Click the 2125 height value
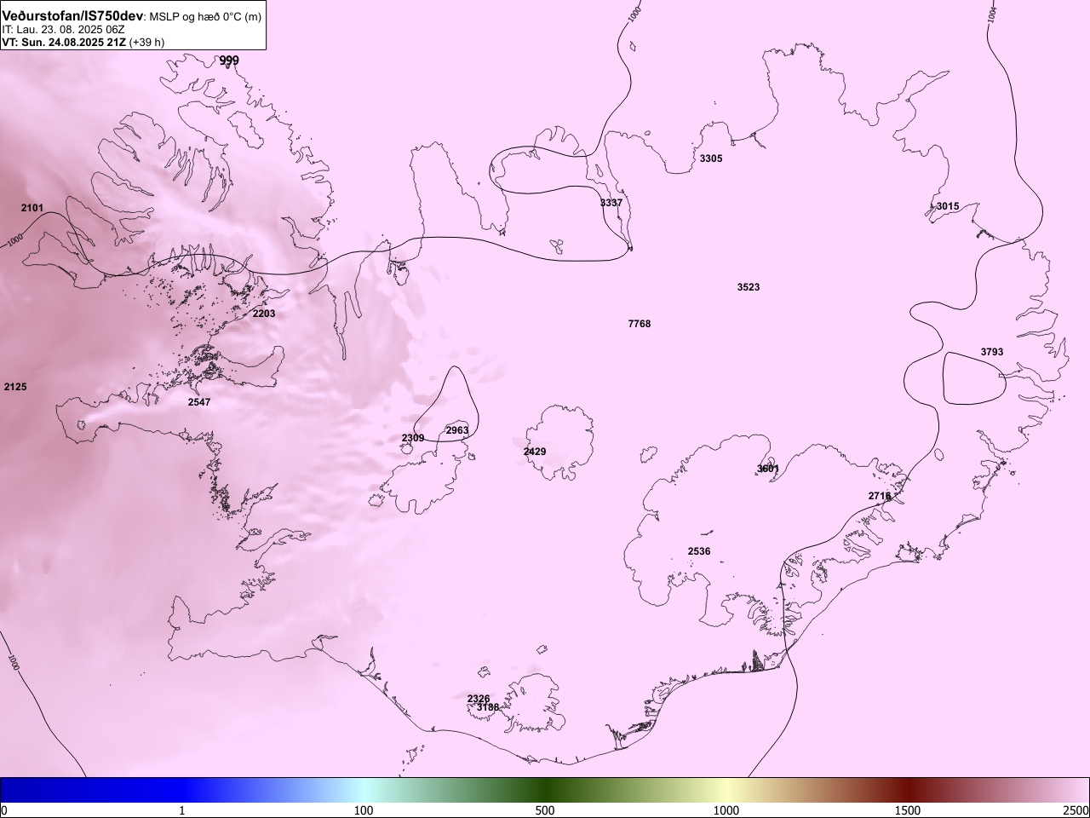The width and height of the screenshot is (1090, 818). coord(15,387)
